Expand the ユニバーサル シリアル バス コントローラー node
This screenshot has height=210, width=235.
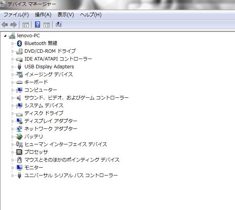(12, 175)
